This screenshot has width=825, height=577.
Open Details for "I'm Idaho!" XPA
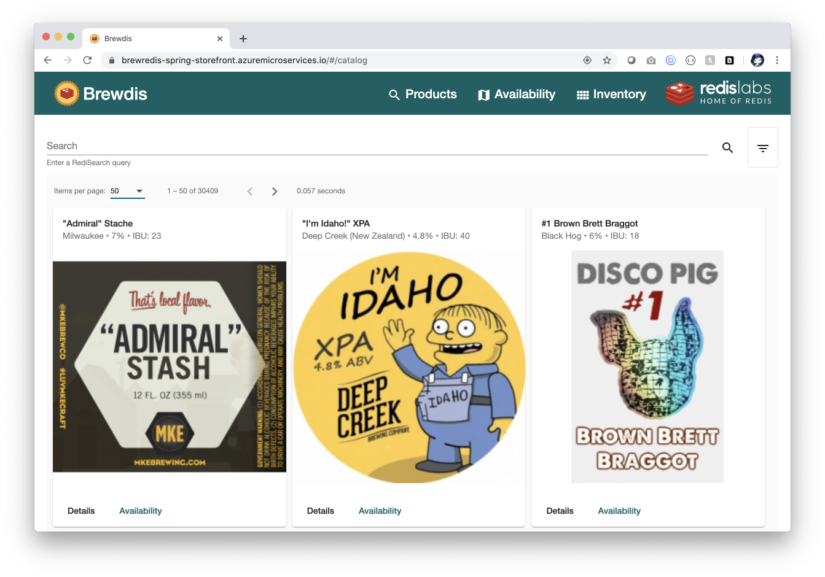[321, 511]
